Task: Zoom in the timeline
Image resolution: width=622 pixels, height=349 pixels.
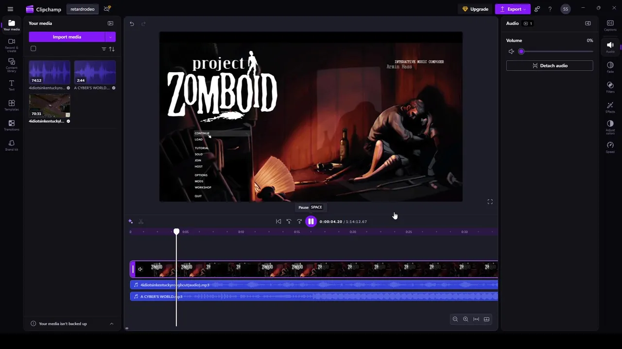Action: click(x=466, y=319)
